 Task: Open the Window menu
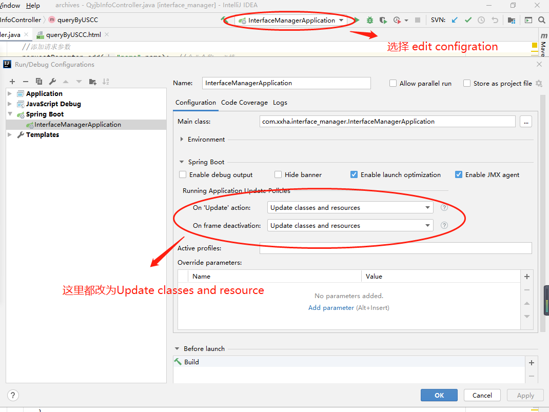[x=10, y=5]
